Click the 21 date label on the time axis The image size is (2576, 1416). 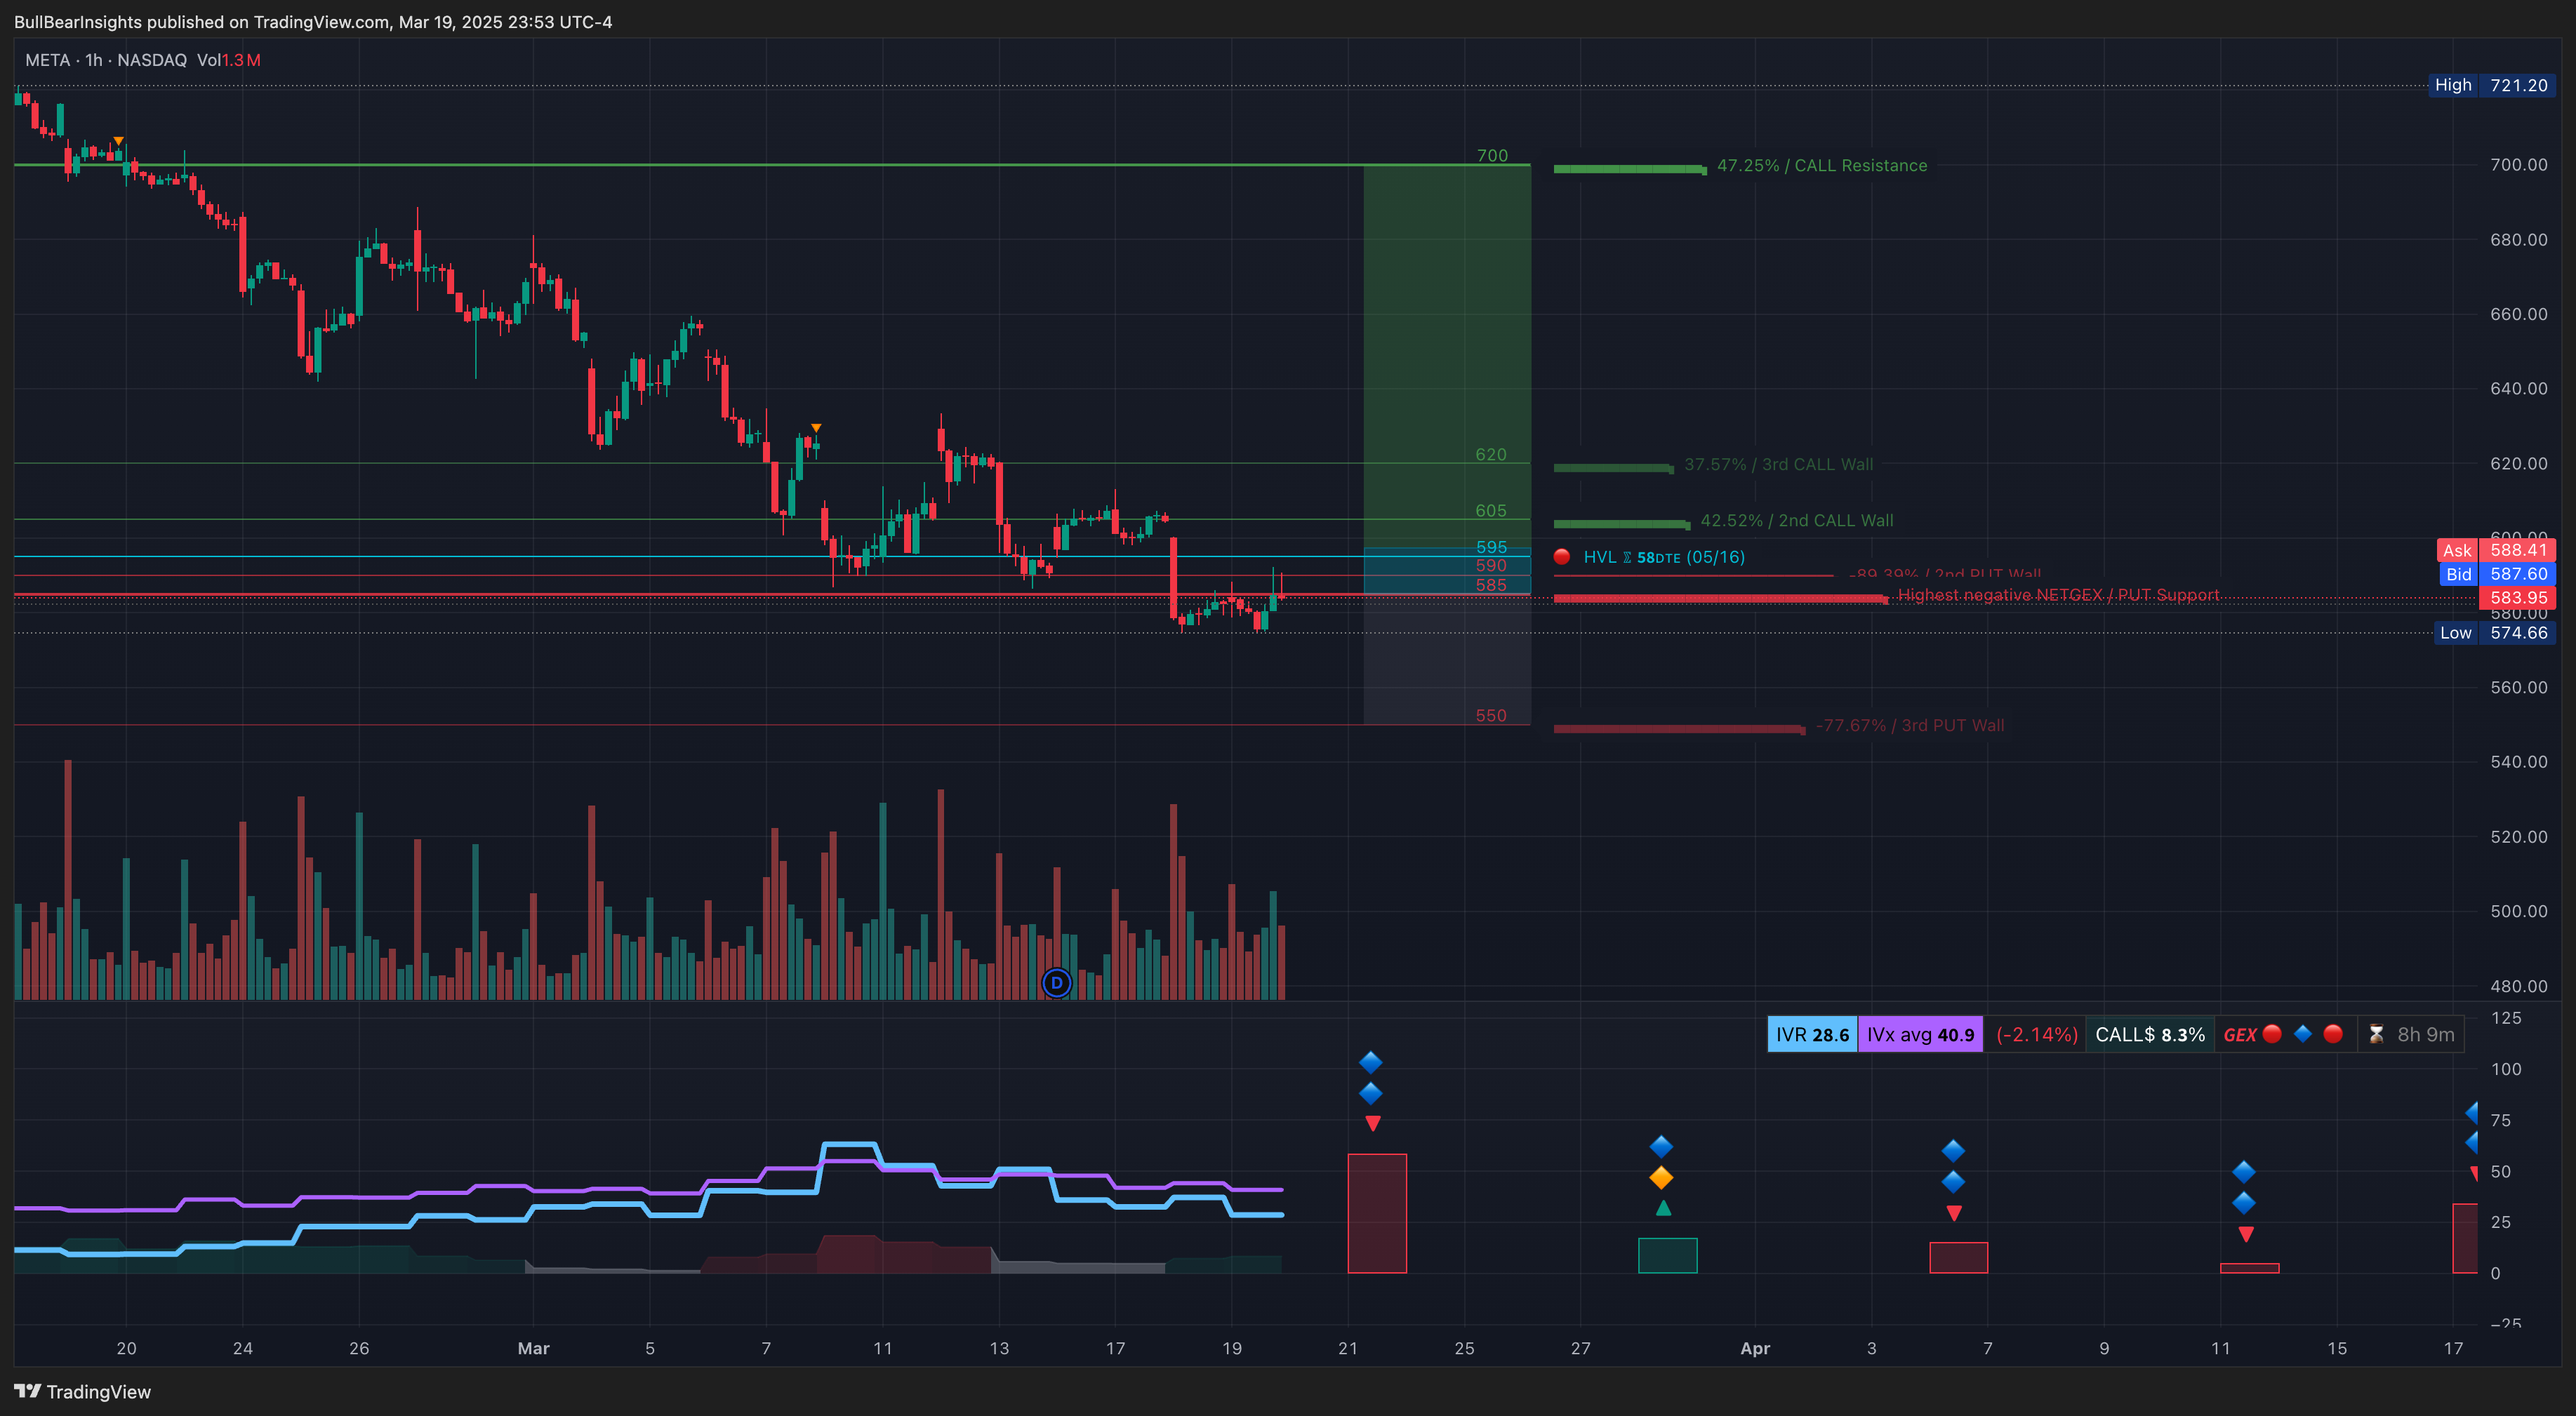pyautogui.click(x=1347, y=1348)
